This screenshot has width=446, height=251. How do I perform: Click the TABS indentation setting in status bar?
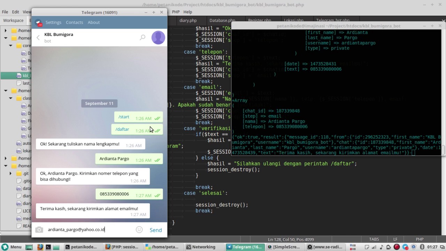point(374,239)
